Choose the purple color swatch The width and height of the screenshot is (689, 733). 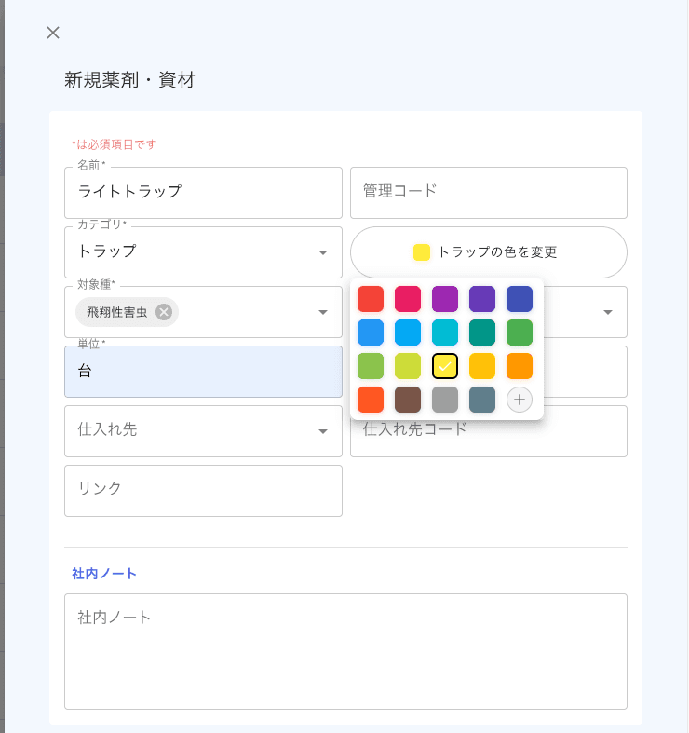click(445, 299)
